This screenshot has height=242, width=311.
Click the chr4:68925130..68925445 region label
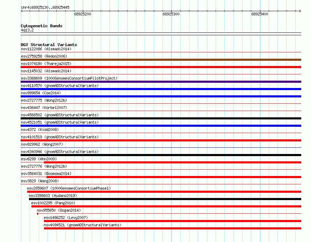[45, 8]
